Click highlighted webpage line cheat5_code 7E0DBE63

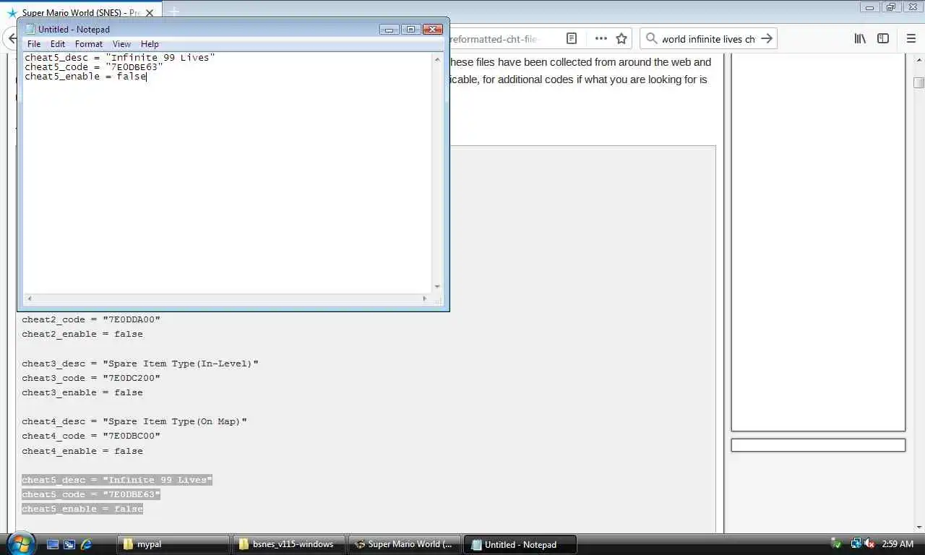(x=91, y=494)
